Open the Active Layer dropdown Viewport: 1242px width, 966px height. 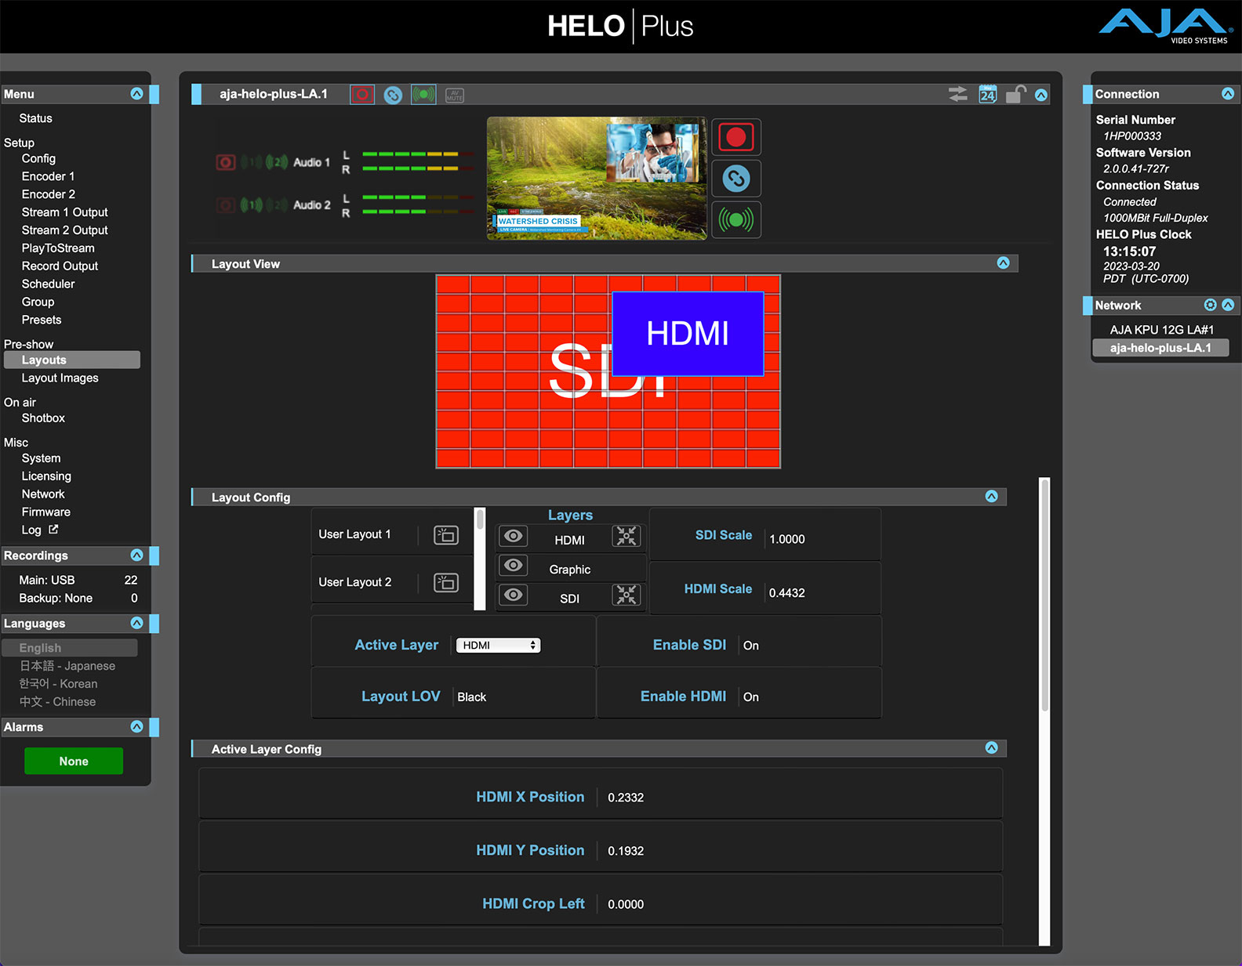pos(499,646)
